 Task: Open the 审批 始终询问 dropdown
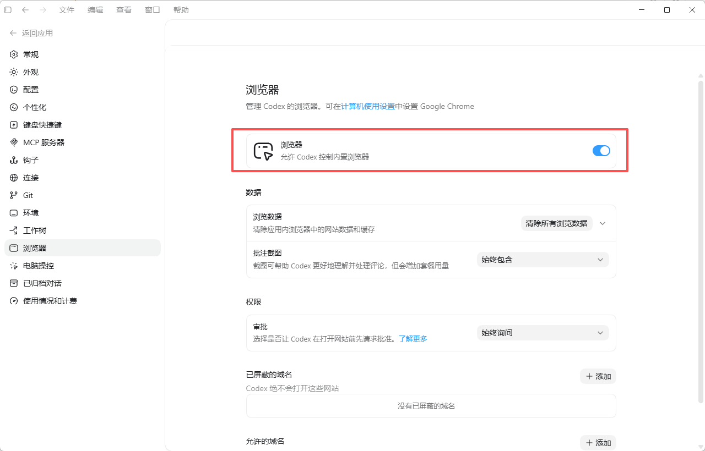543,333
